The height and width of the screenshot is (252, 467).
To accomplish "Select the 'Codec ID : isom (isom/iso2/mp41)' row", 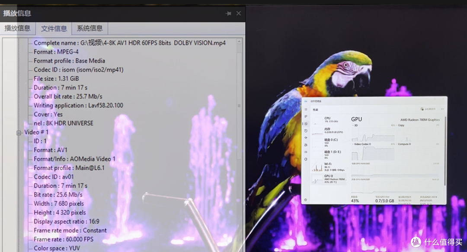I will pyautogui.click(x=78, y=69).
